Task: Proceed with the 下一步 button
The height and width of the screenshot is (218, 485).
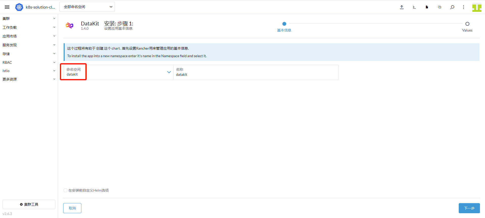Action: pyautogui.click(x=469, y=208)
